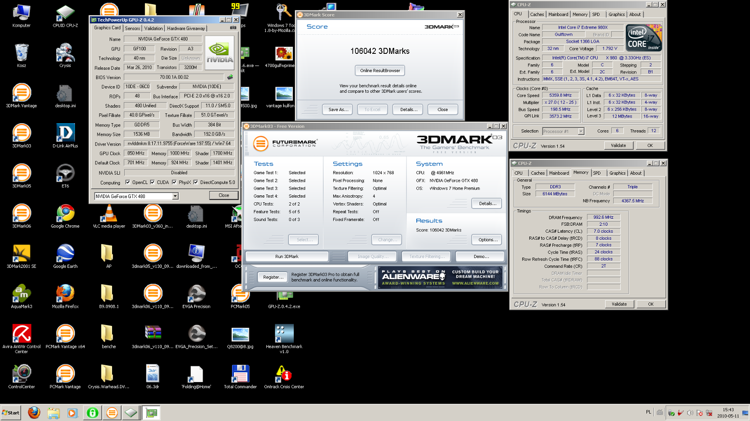The image size is (750, 421).
Task: Launch the Crysis desktop shortcut
Action: [65, 55]
